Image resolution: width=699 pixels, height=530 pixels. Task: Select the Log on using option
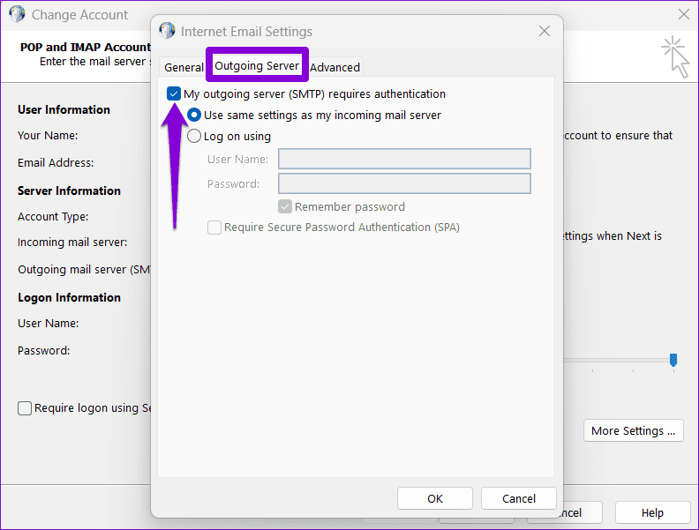[x=194, y=136]
